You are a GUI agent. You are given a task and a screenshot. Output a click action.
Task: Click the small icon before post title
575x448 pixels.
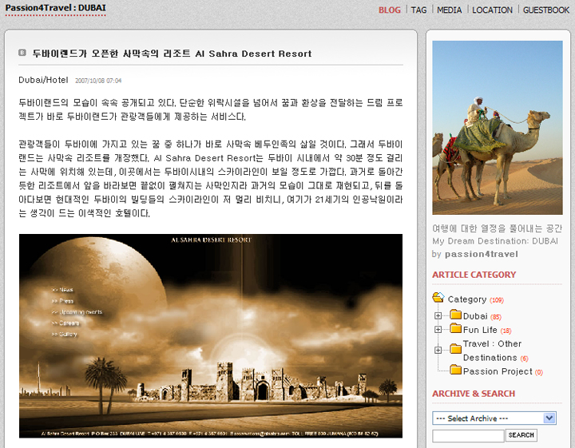22,53
